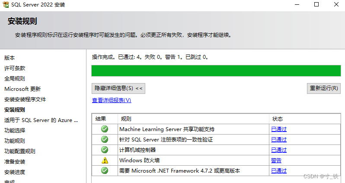The height and width of the screenshot is (183, 345).
Task: Click the 操作完成 status summary text
Action: [x=150, y=57]
